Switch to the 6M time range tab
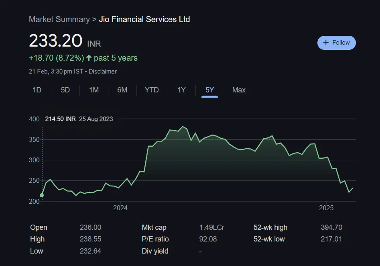 click(122, 90)
